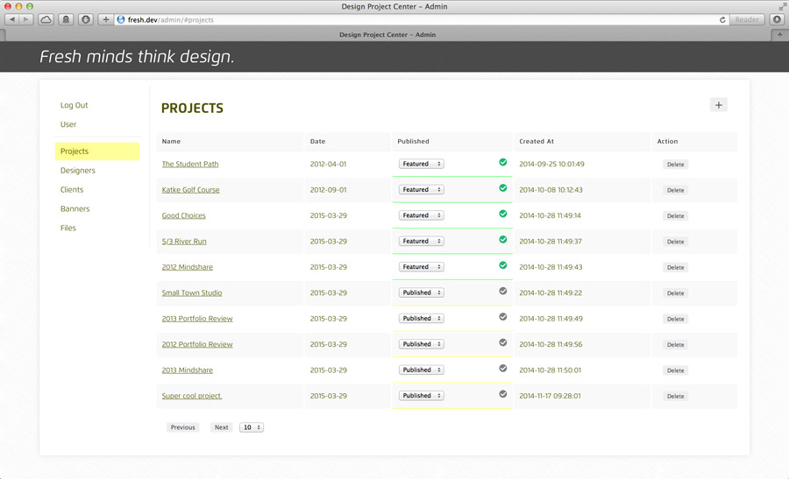Image resolution: width=789 pixels, height=479 pixels.
Task: Reload the page with the refresh icon
Action: [x=722, y=19]
